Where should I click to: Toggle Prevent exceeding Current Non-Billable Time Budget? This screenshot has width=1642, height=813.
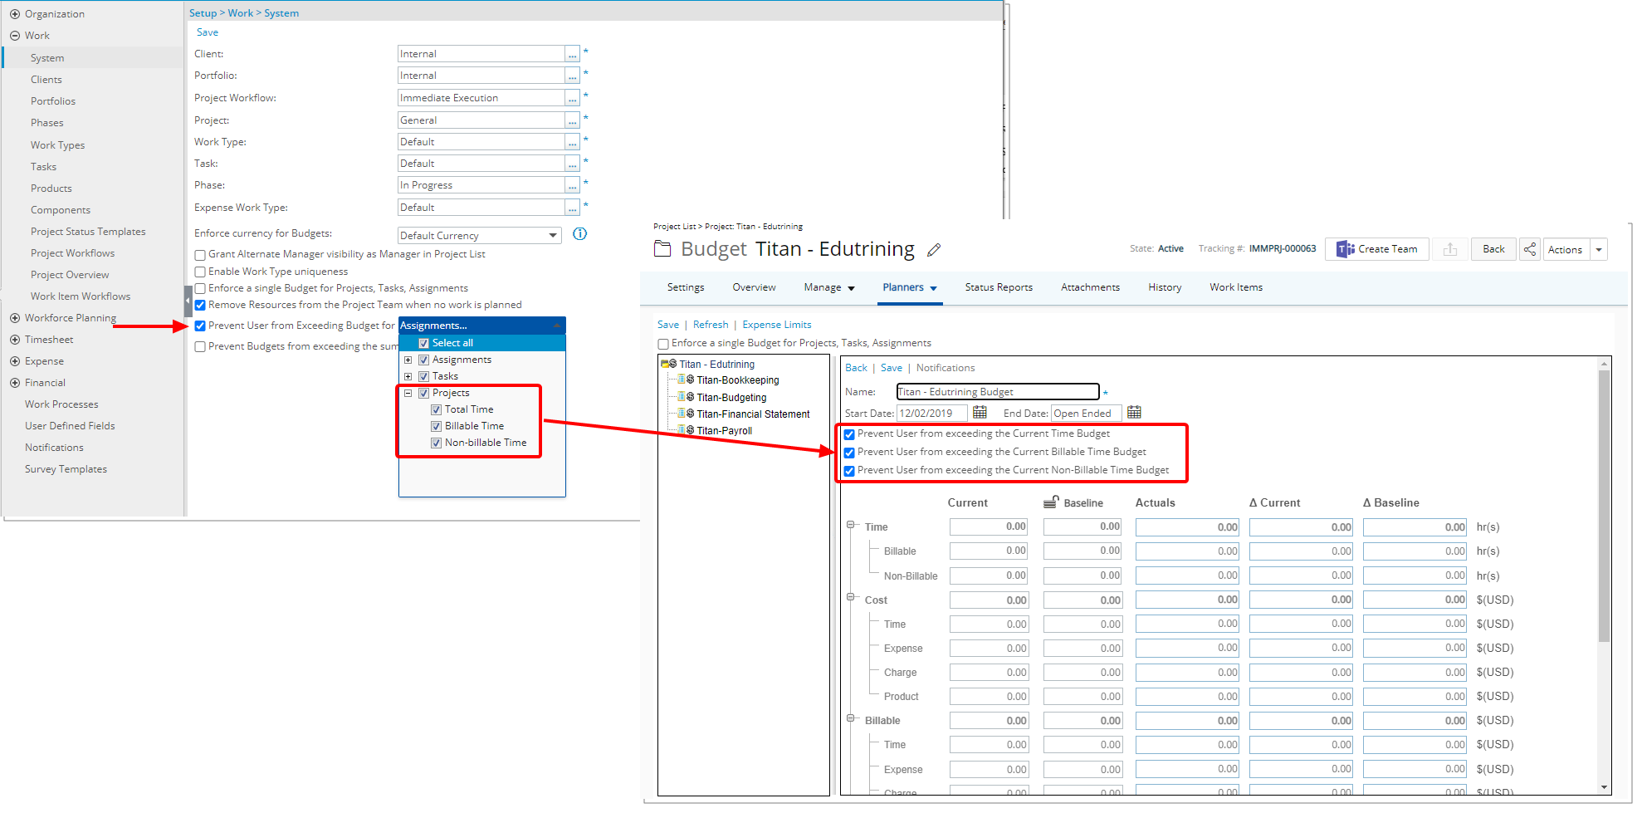pos(849,471)
